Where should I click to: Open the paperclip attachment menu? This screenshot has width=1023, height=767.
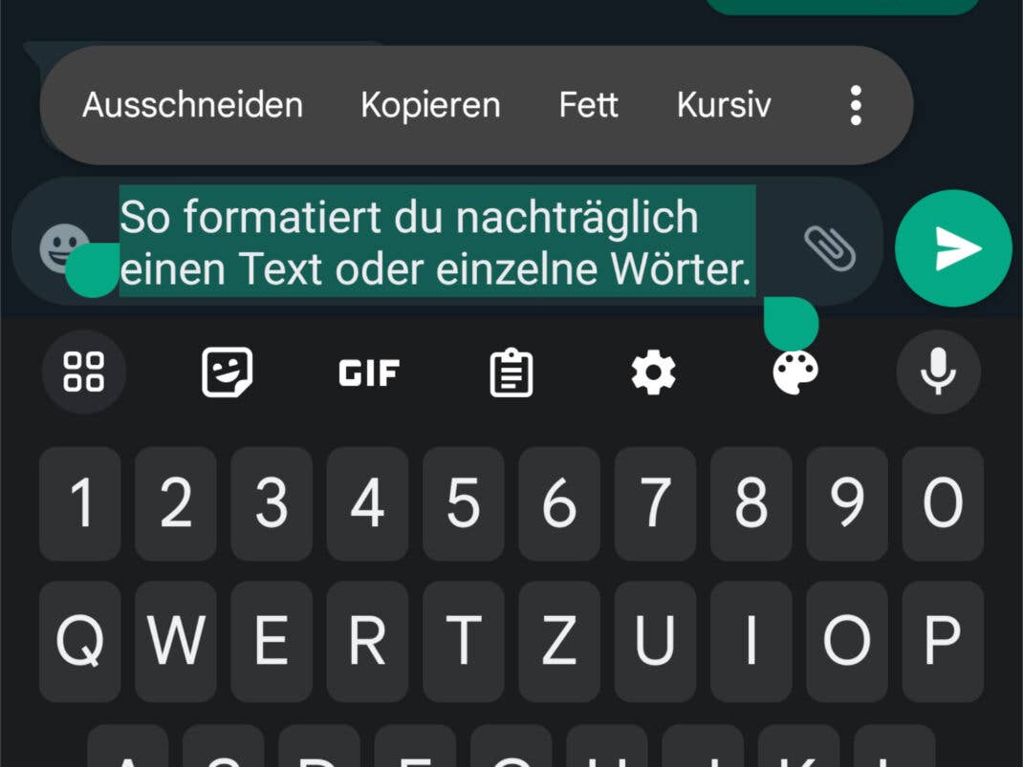point(829,248)
